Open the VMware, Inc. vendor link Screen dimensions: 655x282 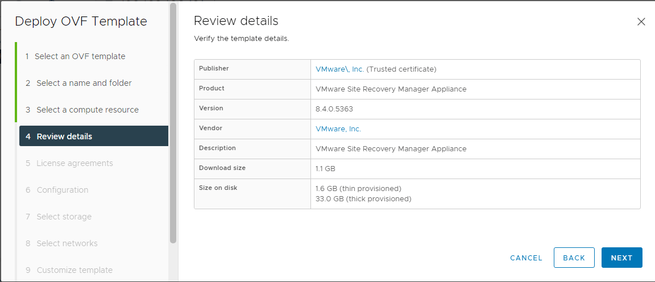338,129
